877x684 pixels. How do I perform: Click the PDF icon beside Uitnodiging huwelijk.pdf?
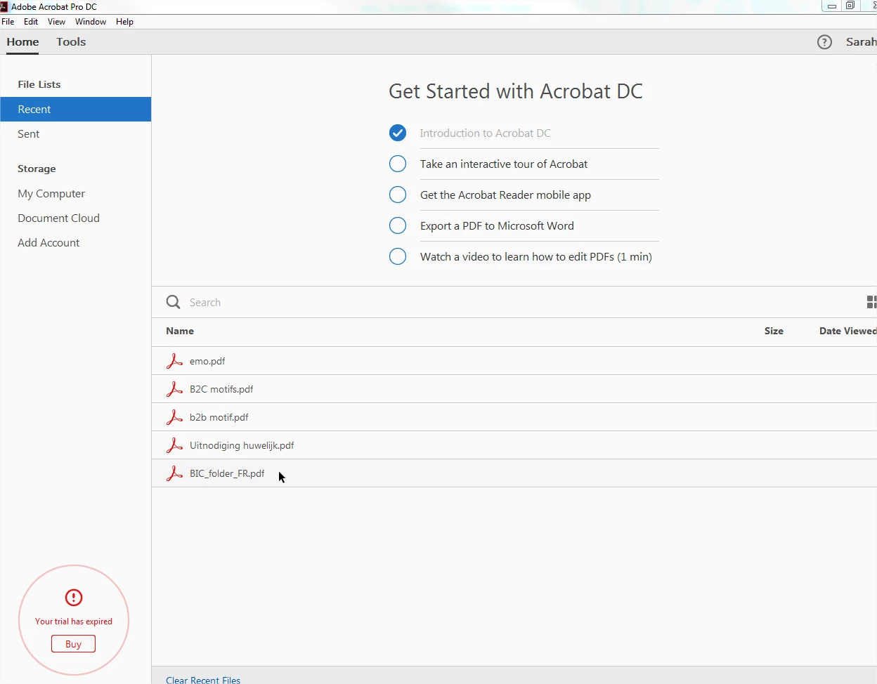click(174, 445)
